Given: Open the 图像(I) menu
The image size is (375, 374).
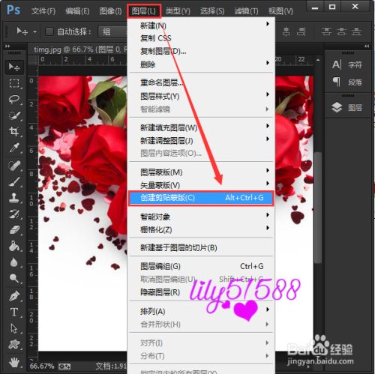Looking at the screenshot, I should [x=110, y=11].
